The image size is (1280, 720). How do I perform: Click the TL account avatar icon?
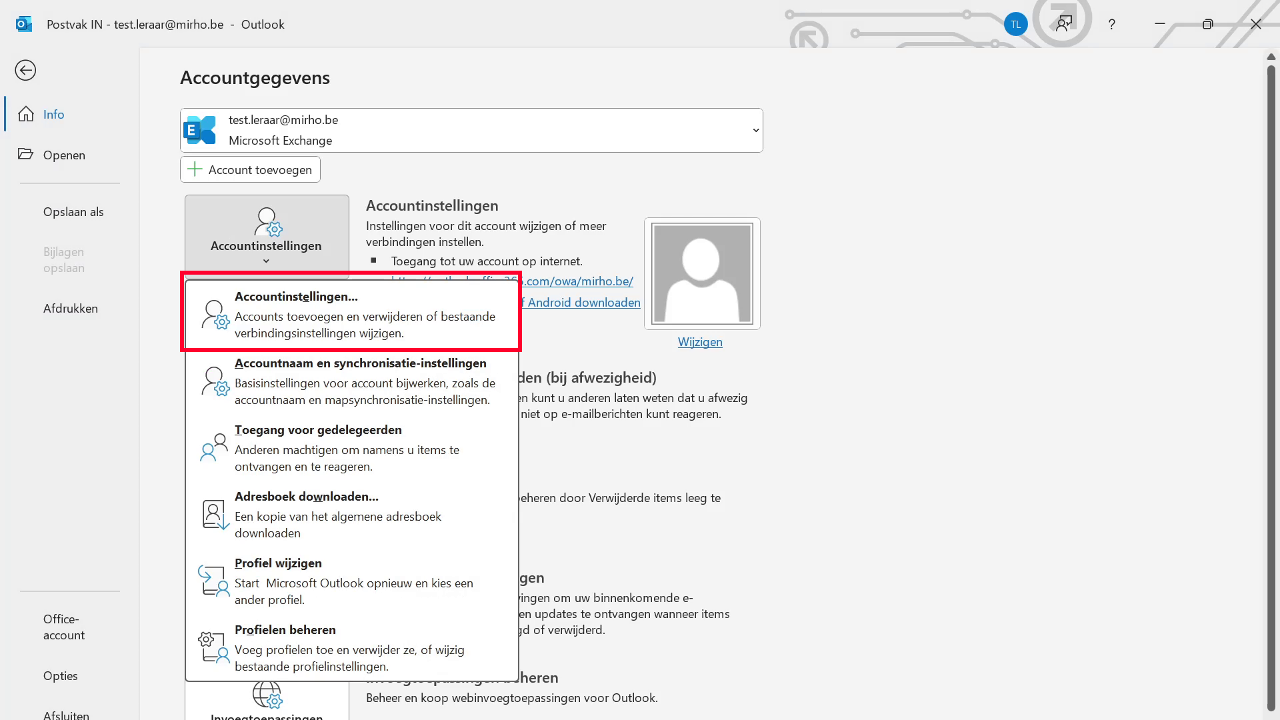pyautogui.click(x=1015, y=24)
